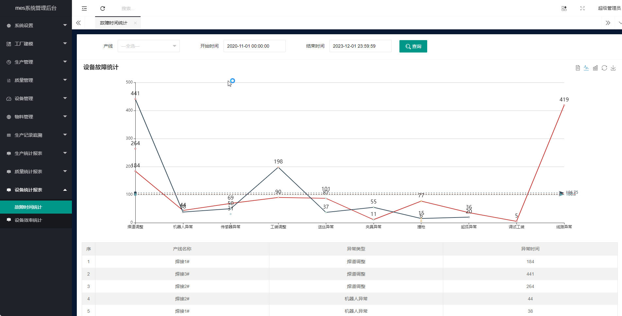The width and height of the screenshot is (622, 316).
Task: Click the 生产统计报表 icon
Action: pos(9,153)
